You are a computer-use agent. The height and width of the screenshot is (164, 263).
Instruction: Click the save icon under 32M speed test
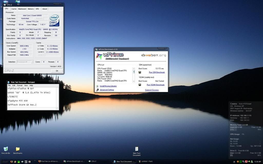coord(140,73)
